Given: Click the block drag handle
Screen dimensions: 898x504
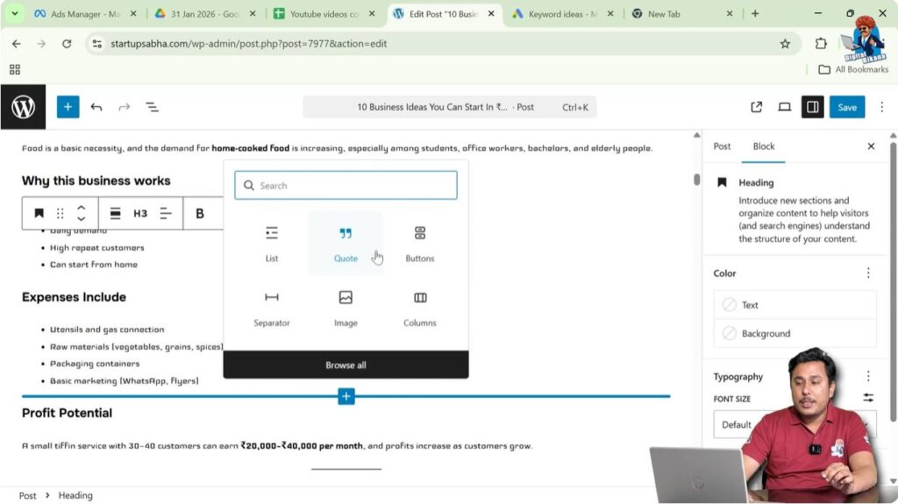Looking at the screenshot, I should pyautogui.click(x=61, y=214).
